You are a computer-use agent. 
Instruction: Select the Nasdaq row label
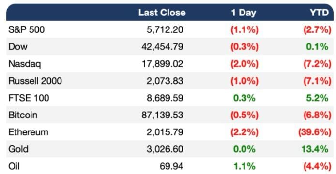click(x=25, y=64)
